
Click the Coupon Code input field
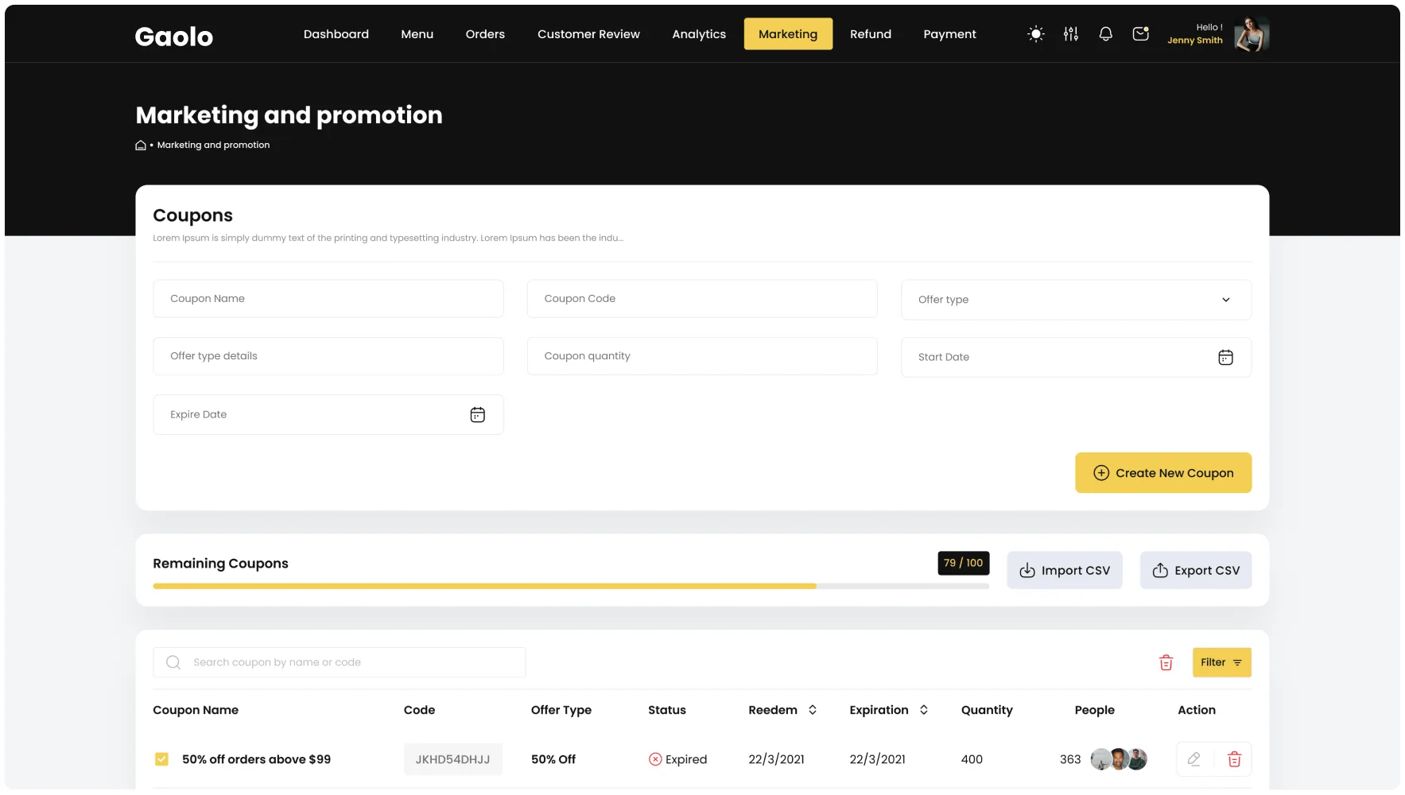click(x=702, y=299)
